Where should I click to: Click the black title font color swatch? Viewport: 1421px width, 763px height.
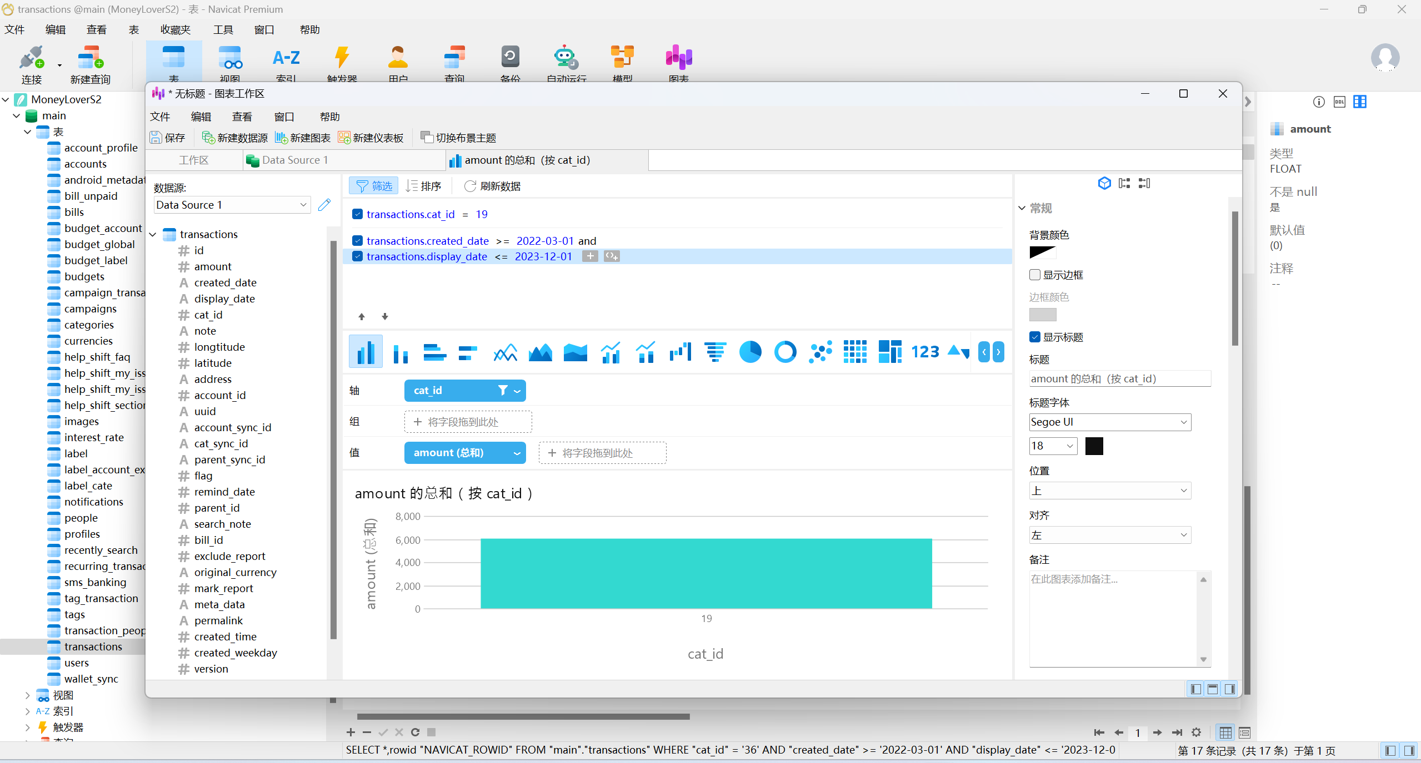pyautogui.click(x=1094, y=446)
